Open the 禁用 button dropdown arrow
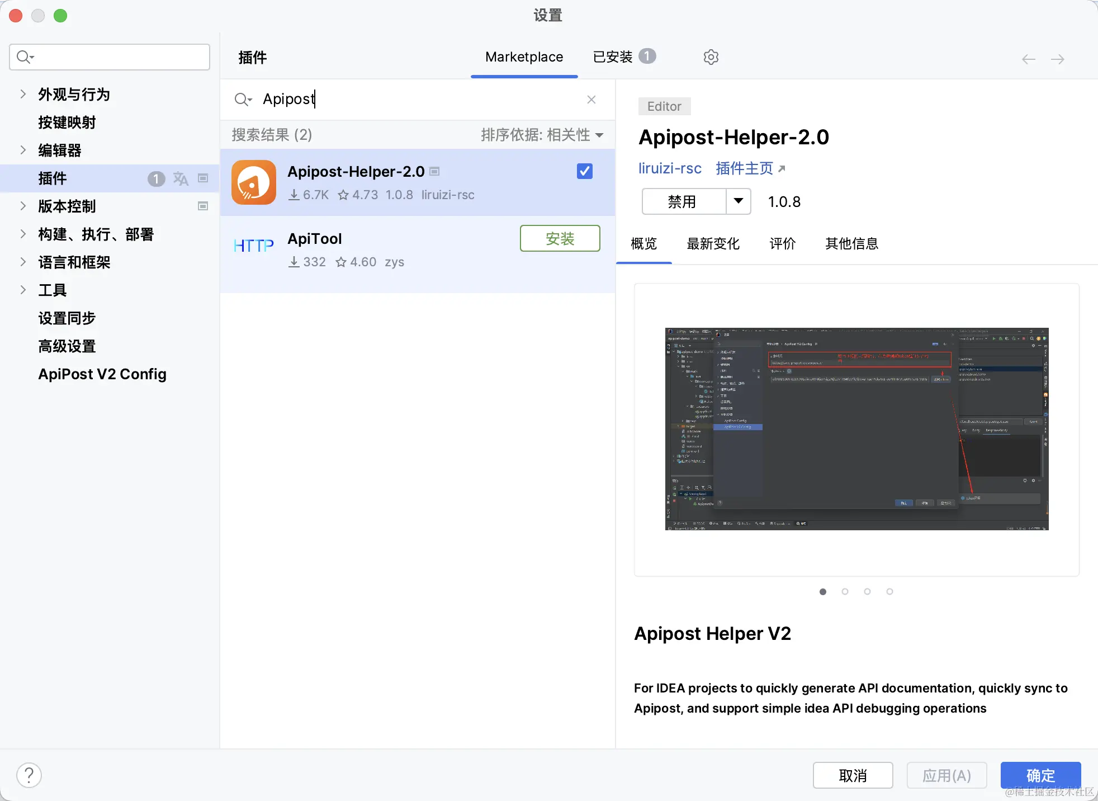Screen dimensions: 1098x801 click(738, 201)
